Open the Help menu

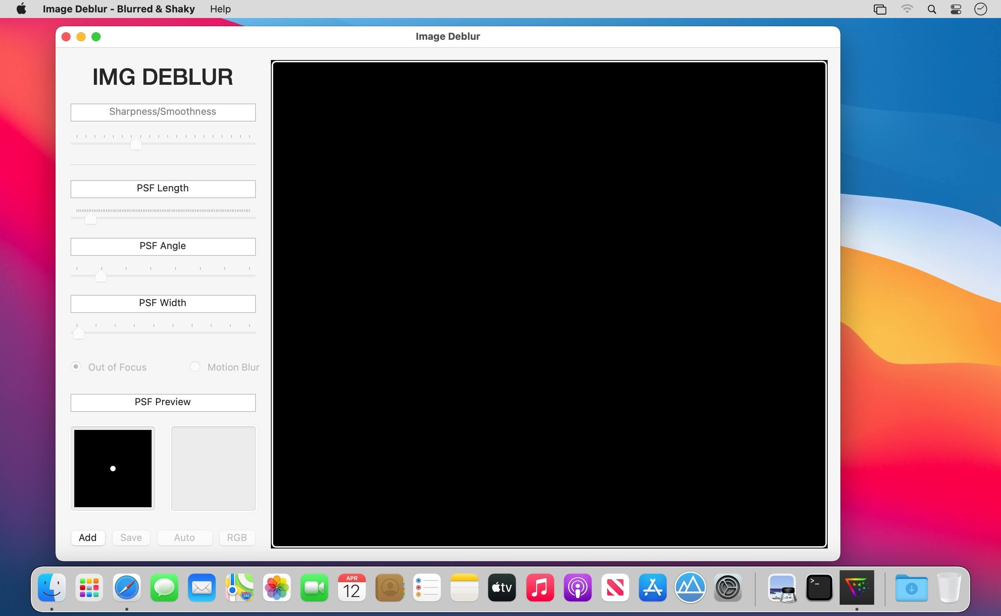point(220,9)
